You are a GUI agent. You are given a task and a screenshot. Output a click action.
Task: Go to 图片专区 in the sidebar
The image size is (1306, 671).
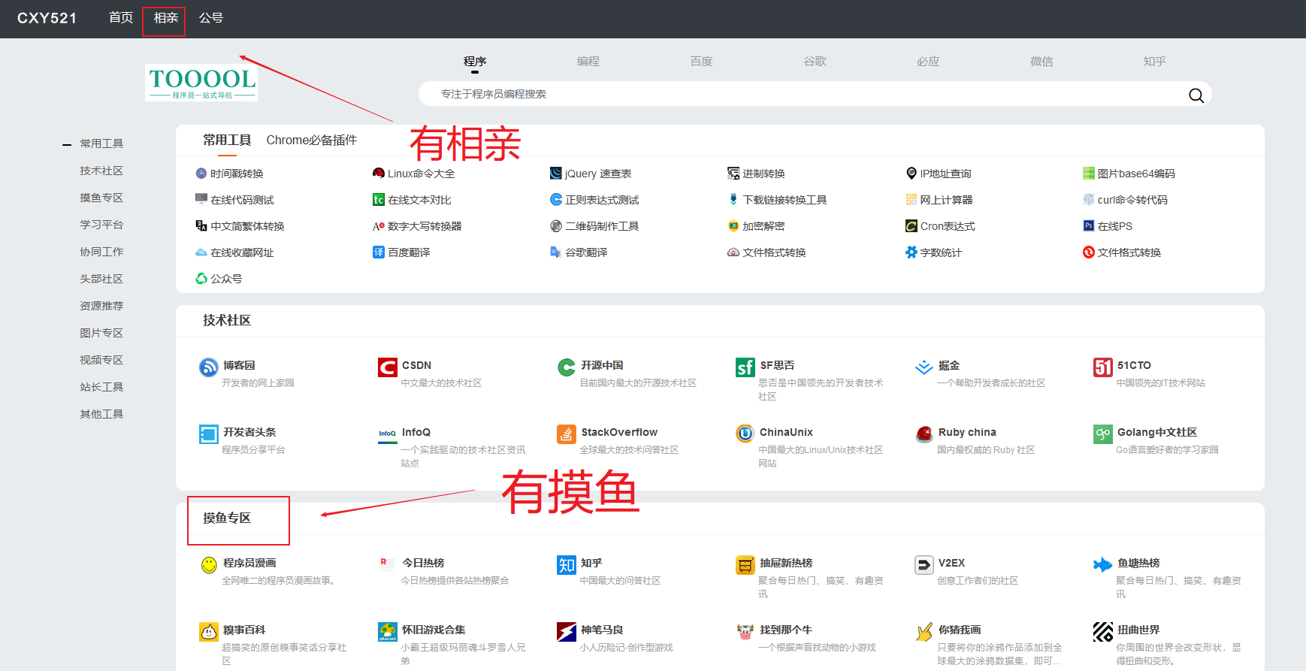pos(101,333)
